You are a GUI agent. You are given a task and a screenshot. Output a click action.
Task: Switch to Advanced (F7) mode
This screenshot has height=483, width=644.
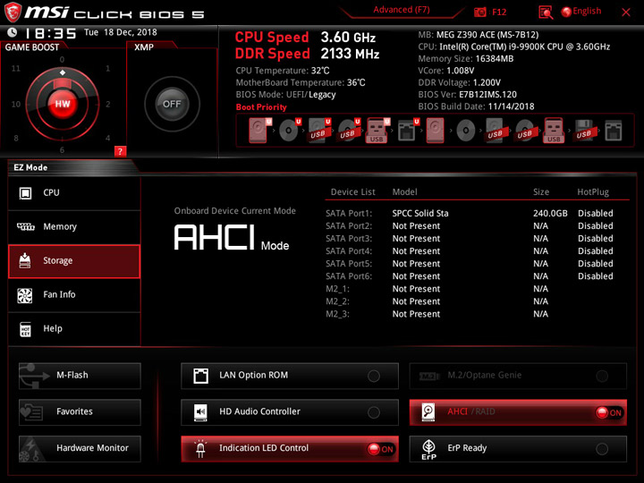point(402,10)
